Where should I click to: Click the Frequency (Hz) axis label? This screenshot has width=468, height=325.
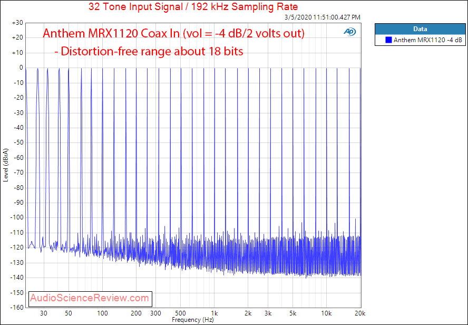[192, 320]
